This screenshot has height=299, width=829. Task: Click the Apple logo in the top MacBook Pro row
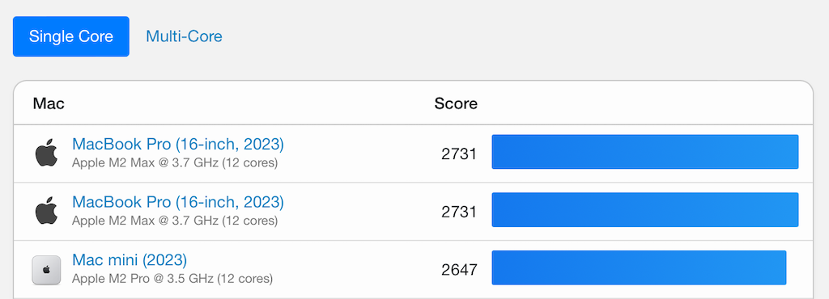46,153
